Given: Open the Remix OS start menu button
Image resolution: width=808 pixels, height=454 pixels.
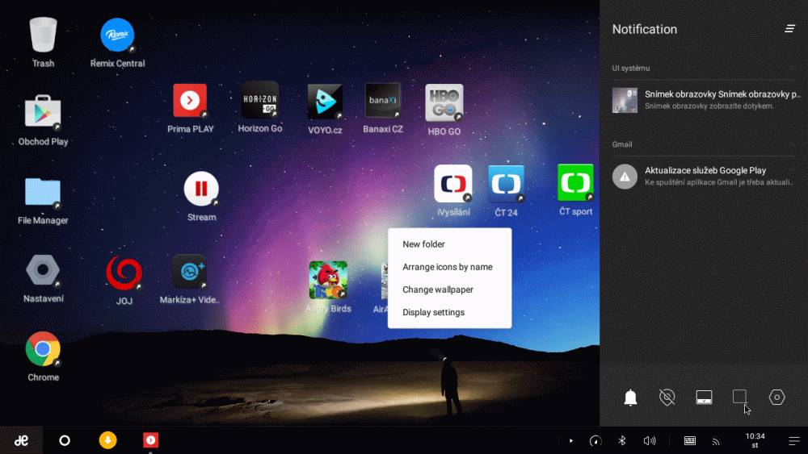Looking at the screenshot, I should click(x=21, y=440).
